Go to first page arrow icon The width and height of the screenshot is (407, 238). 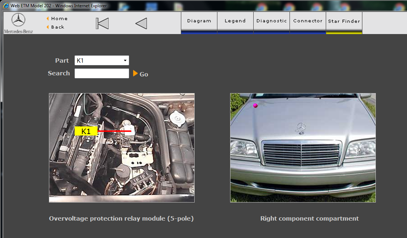tap(102, 24)
